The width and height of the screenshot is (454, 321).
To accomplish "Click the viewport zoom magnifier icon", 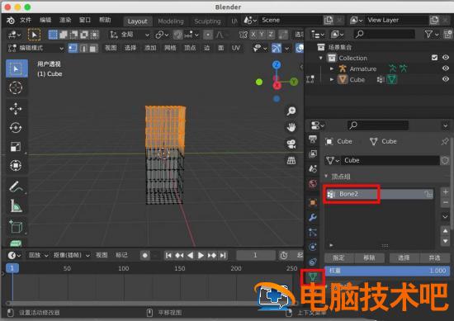I will click(291, 111).
